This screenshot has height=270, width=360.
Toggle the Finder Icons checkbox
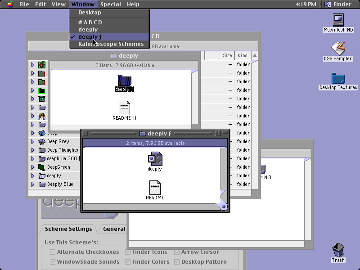128,252
